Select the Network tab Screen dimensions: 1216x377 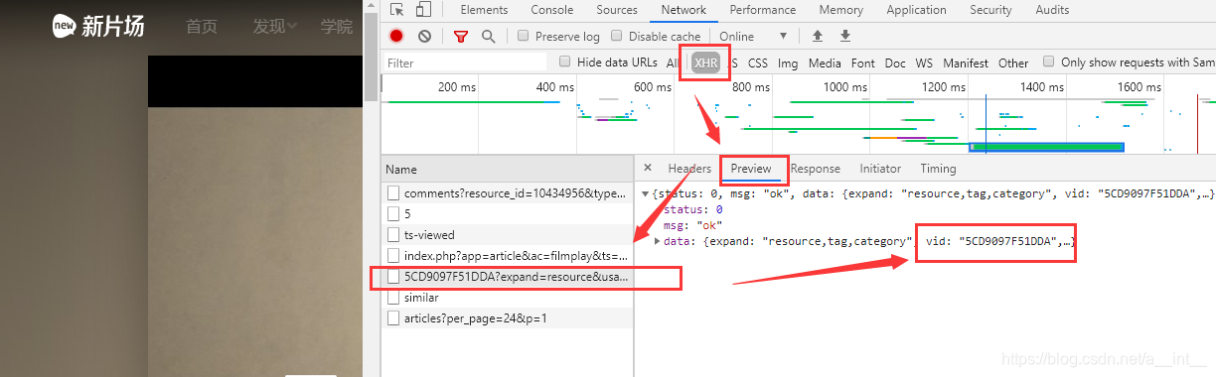[684, 10]
